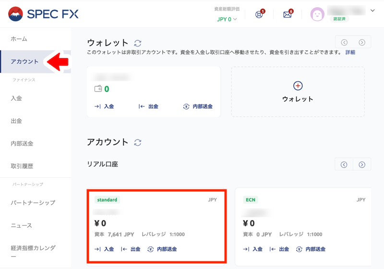Screen dimensions: 384x269
Task: Open the mail inbox envelope icon
Action: point(288,14)
